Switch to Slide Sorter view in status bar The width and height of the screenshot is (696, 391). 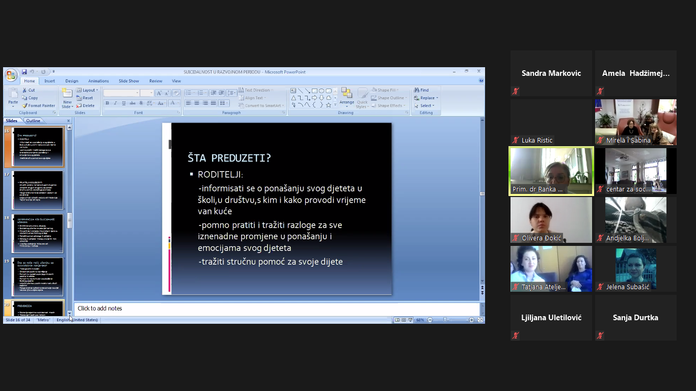click(x=404, y=320)
